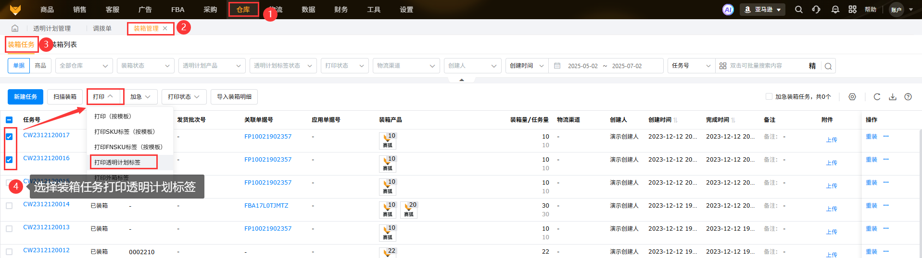Click the column settings gear icon
The height and width of the screenshot is (258, 922).
852,97
